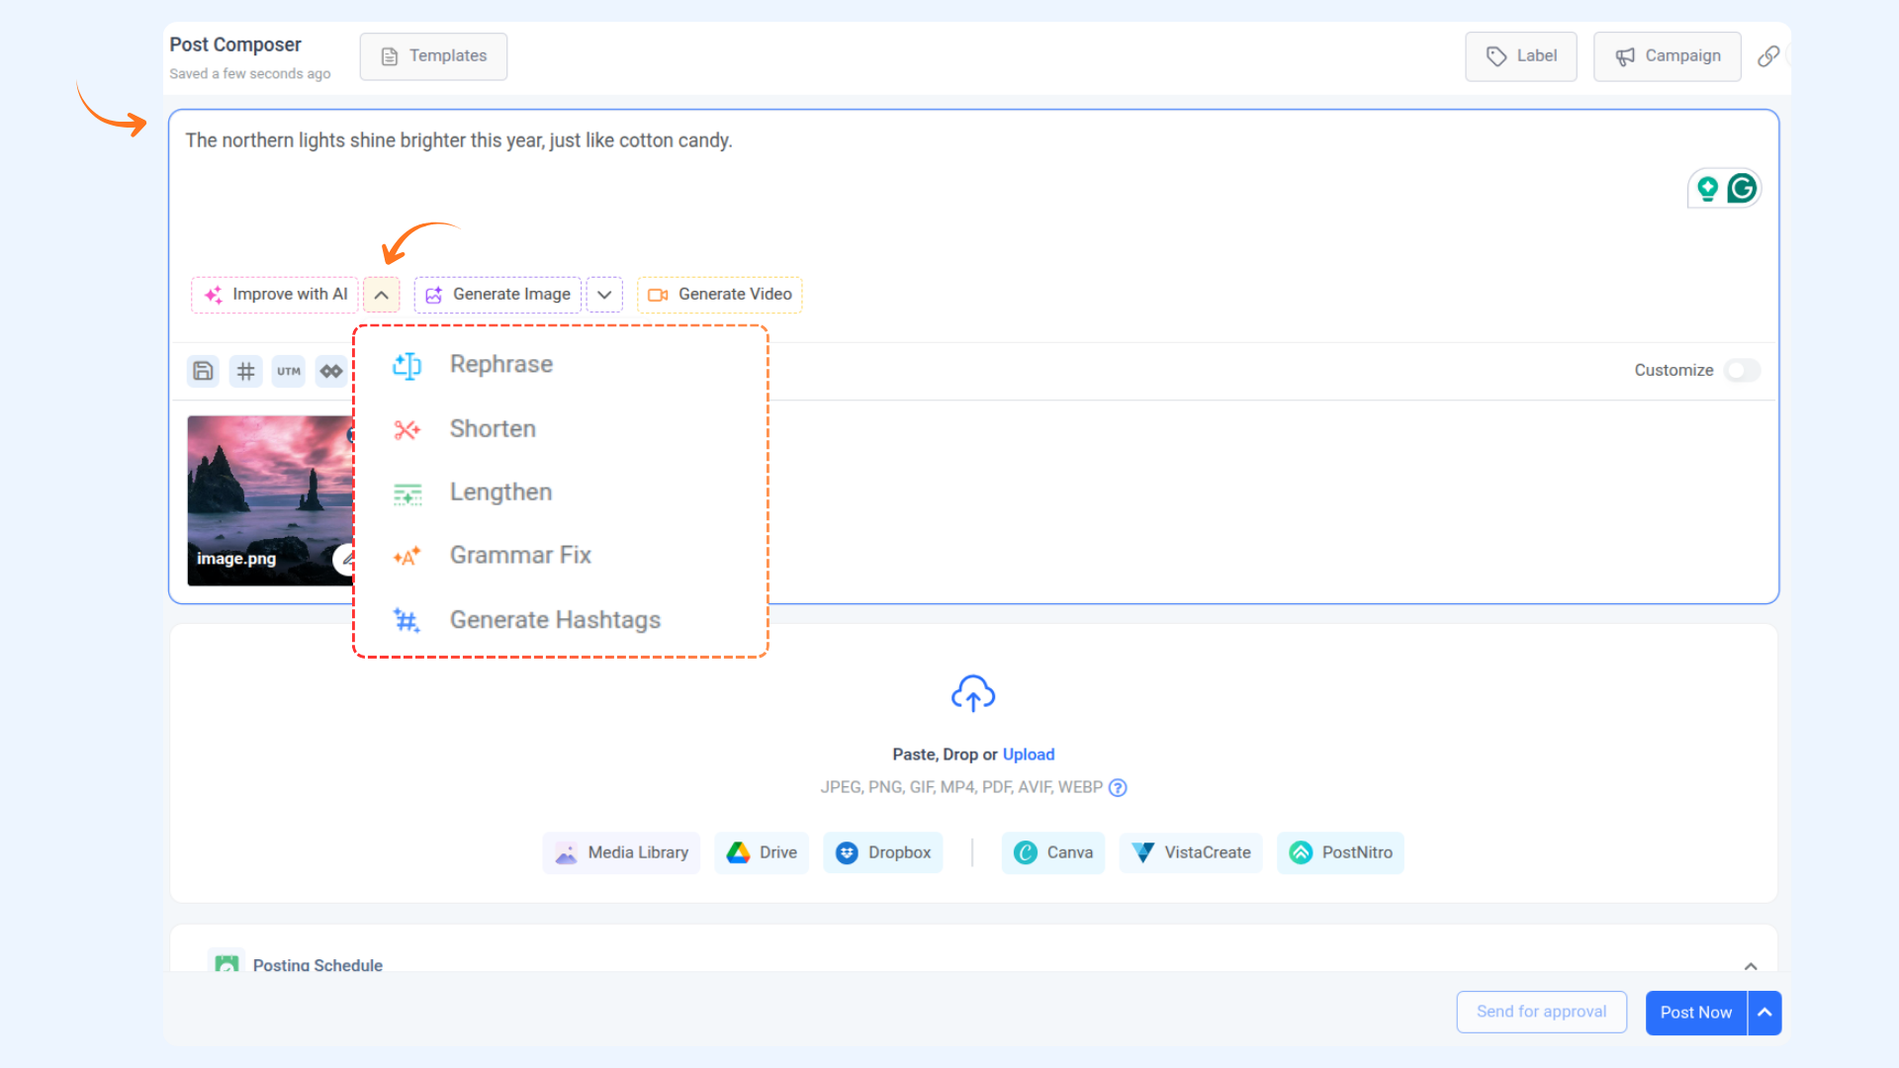Collapse the Improve with AI chevron
Image resolution: width=1899 pixels, height=1068 pixels.
[x=381, y=295]
